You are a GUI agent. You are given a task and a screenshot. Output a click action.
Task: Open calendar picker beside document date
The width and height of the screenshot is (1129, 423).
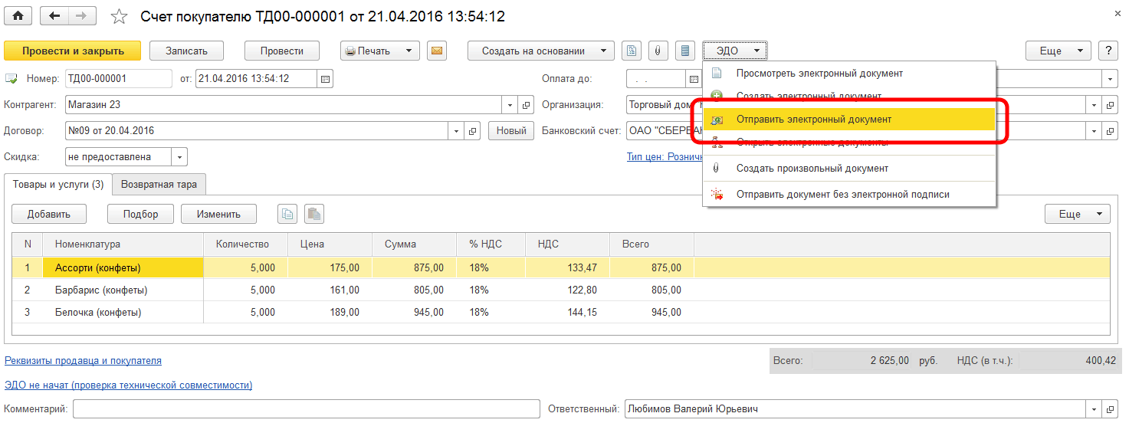[325, 79]
